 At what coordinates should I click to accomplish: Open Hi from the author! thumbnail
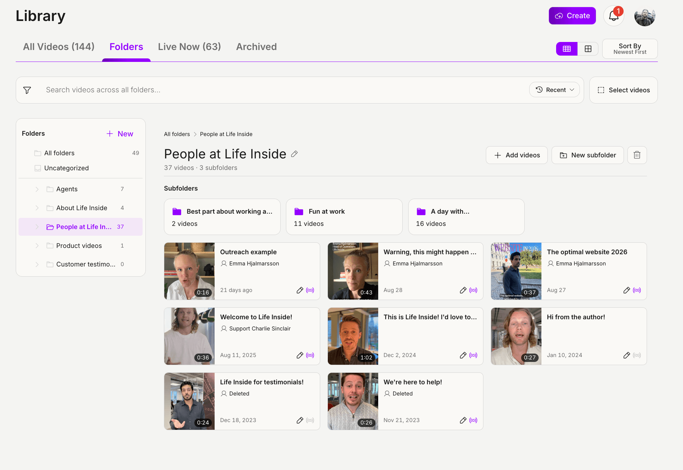[x=516, y=336]
